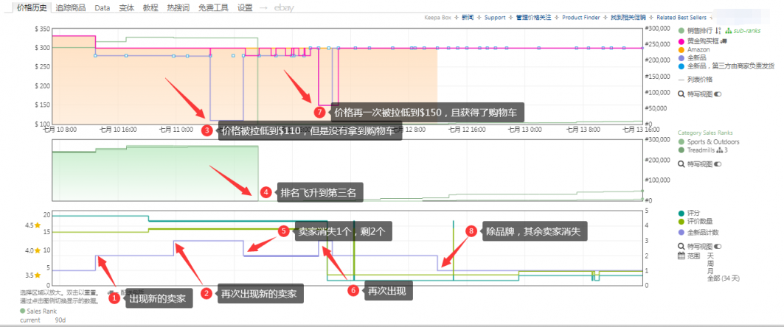Click the sub-ranks hierarchy icon
The height and width of the screenshot is (327, 784).
(728, 31)
